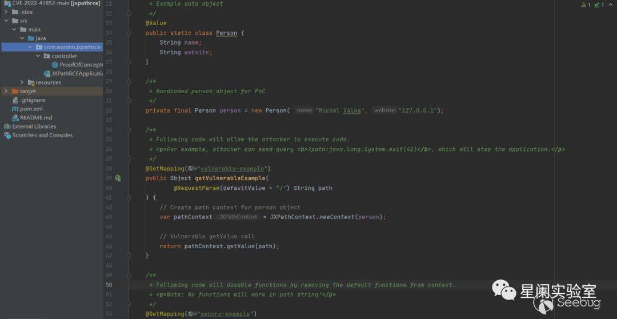Viewport: 617px width, 319px height.
Task: Click the Scratches and Consoles icon
Action: [x=7, y=135]
